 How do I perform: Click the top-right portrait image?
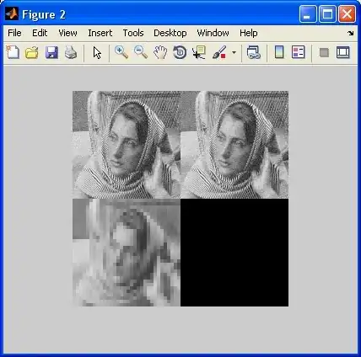(234, 145)
